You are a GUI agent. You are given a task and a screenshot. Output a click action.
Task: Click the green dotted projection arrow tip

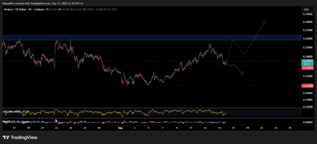264,21
